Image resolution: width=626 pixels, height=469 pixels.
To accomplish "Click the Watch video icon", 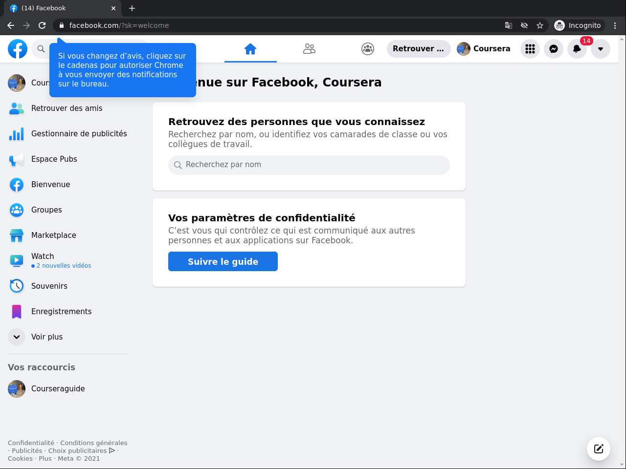I will point(17,261).
